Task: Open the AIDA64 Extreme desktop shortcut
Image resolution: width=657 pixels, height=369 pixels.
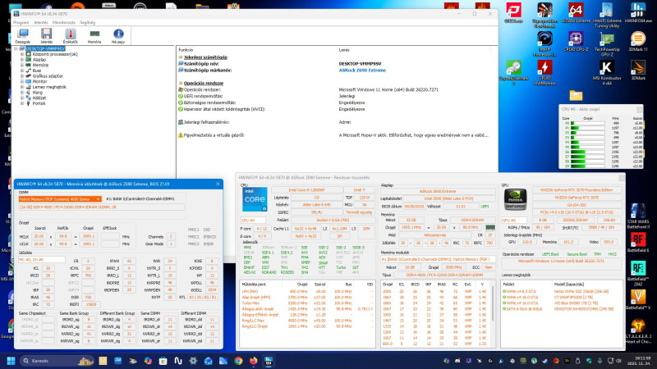Action: coord(576,13)
